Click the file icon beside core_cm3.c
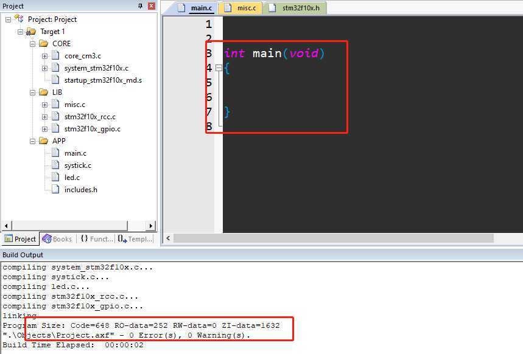 click(x=55, y=55)
